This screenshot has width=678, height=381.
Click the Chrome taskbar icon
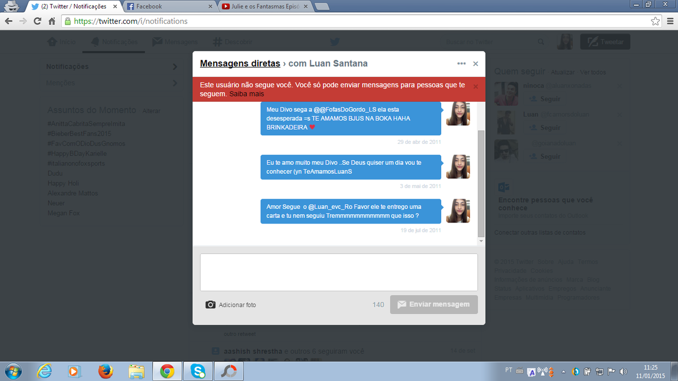[167, 371]
